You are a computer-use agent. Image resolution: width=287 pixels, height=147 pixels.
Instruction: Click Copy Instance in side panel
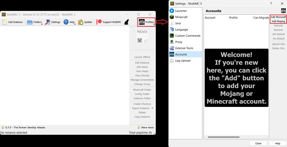[x=142, y=117]
